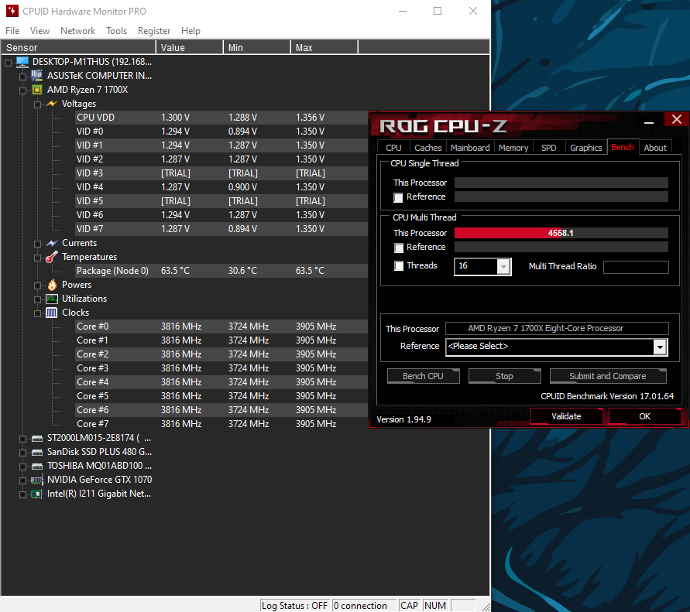Select the CPU VDD voltage row
The image size is (690, 612).
221,118
